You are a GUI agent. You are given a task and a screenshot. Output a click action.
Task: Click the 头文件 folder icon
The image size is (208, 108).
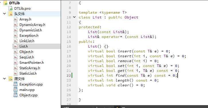(11, 14)
